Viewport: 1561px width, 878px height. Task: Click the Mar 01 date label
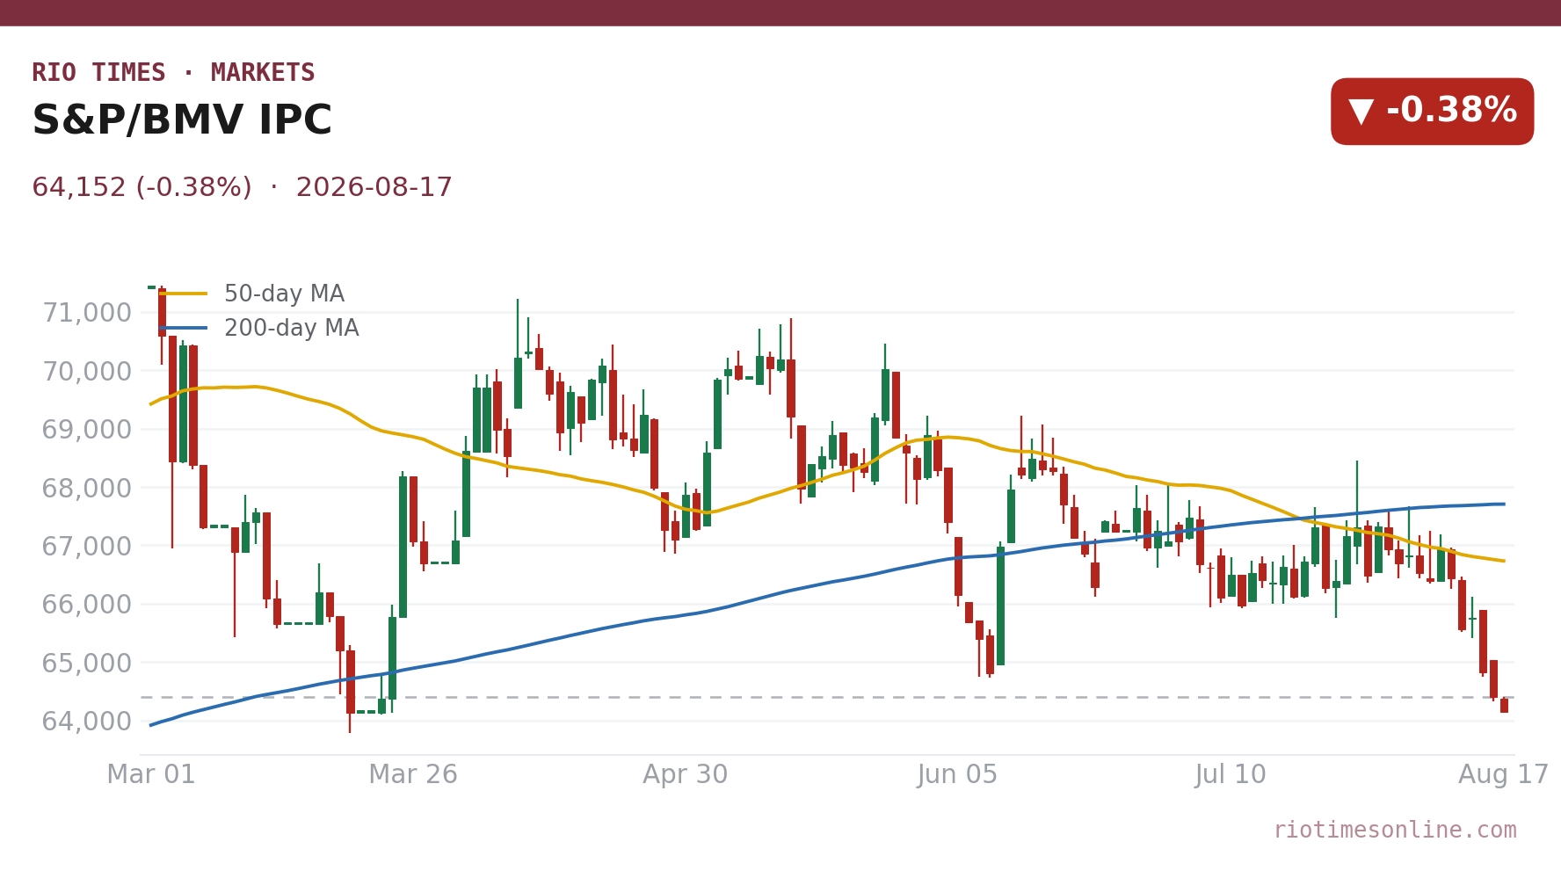151,775
